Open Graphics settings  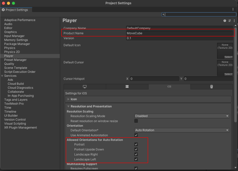(10, 32)
